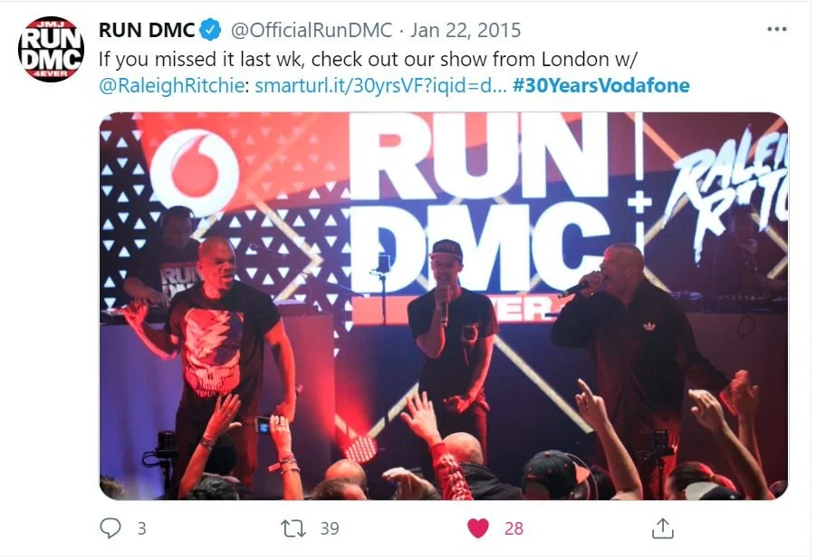816x560 pixels.
Task: Click the Vodafone logo in the photo
Action: (195, 165)
